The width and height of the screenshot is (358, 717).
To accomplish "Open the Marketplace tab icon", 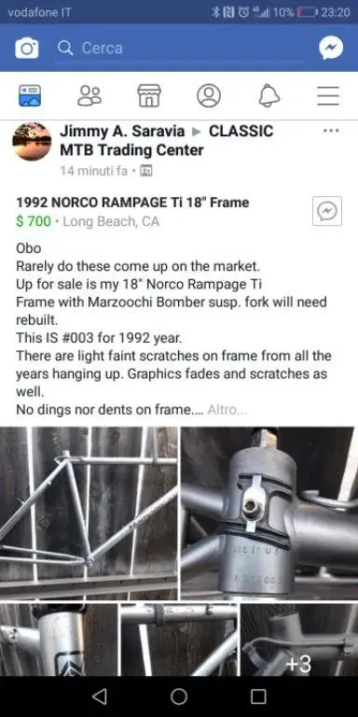I will click(x=149, y=95).
